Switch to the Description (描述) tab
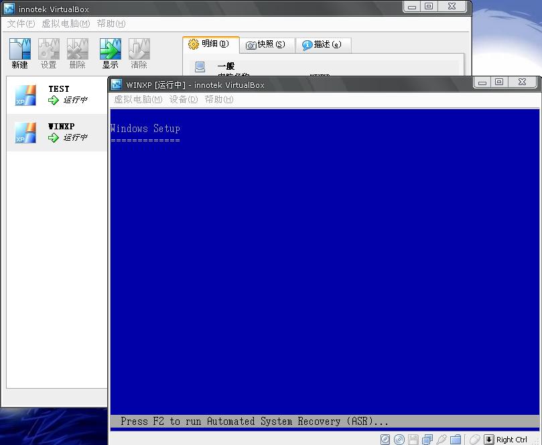 pos(324,45)
